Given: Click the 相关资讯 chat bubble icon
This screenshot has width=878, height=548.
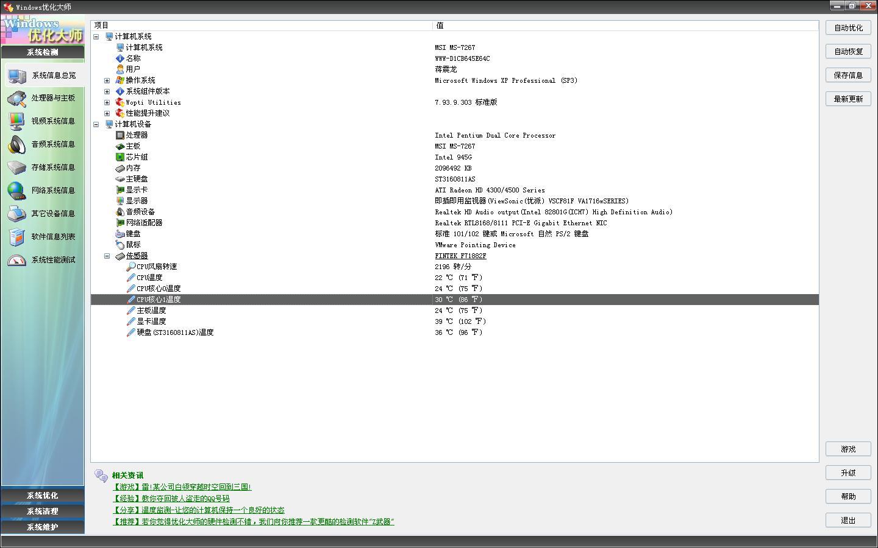Looking at the screenshot, I should (x=101, y=476).
